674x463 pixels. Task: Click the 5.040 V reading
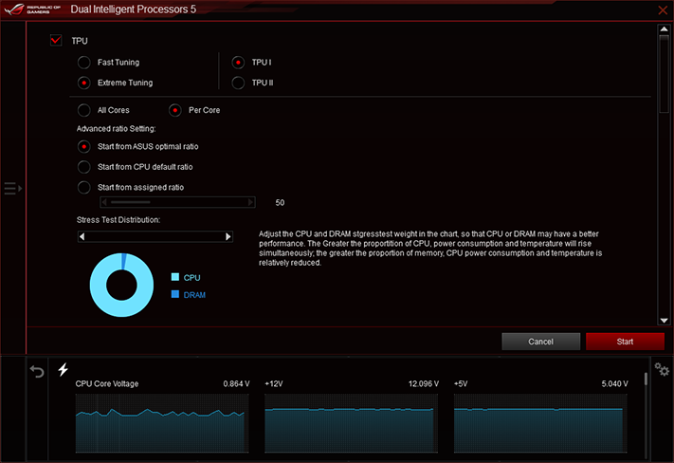pyautogui.click(x=614, y=384)
